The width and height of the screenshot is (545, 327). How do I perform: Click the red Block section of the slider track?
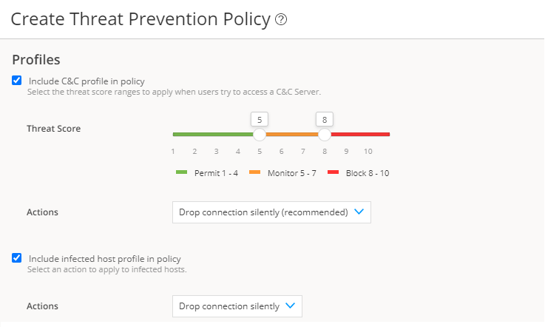tap(359, 135)
